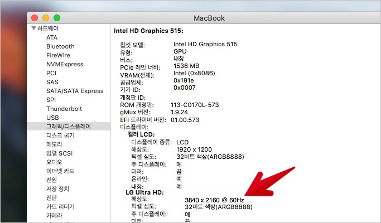381x223 pixels.
Task: Select EFI driver version 01.00.573
Action: pos(185,120)
